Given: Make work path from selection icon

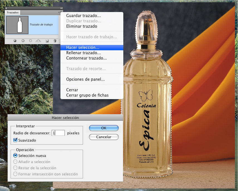Looking at the screenshot, I should coord(38,41).
